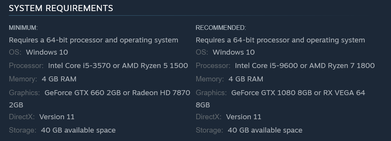This screenshot has width=391, height=141.
Task: Click the Graphics label under MINIMUM
Action: point(25,92)
